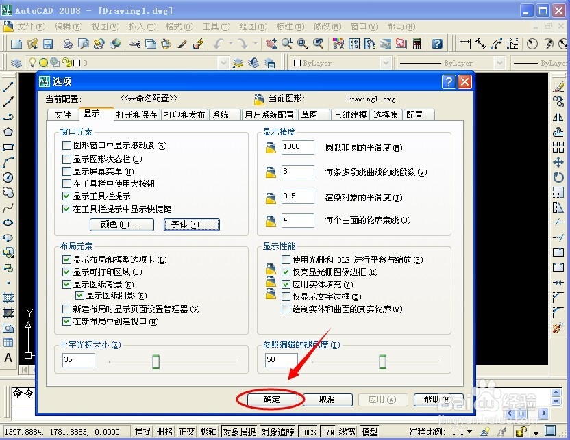The height and width of the screenshot is (440, 570).
Task: Select the Hatch tool
Action: tap(8, 298)
